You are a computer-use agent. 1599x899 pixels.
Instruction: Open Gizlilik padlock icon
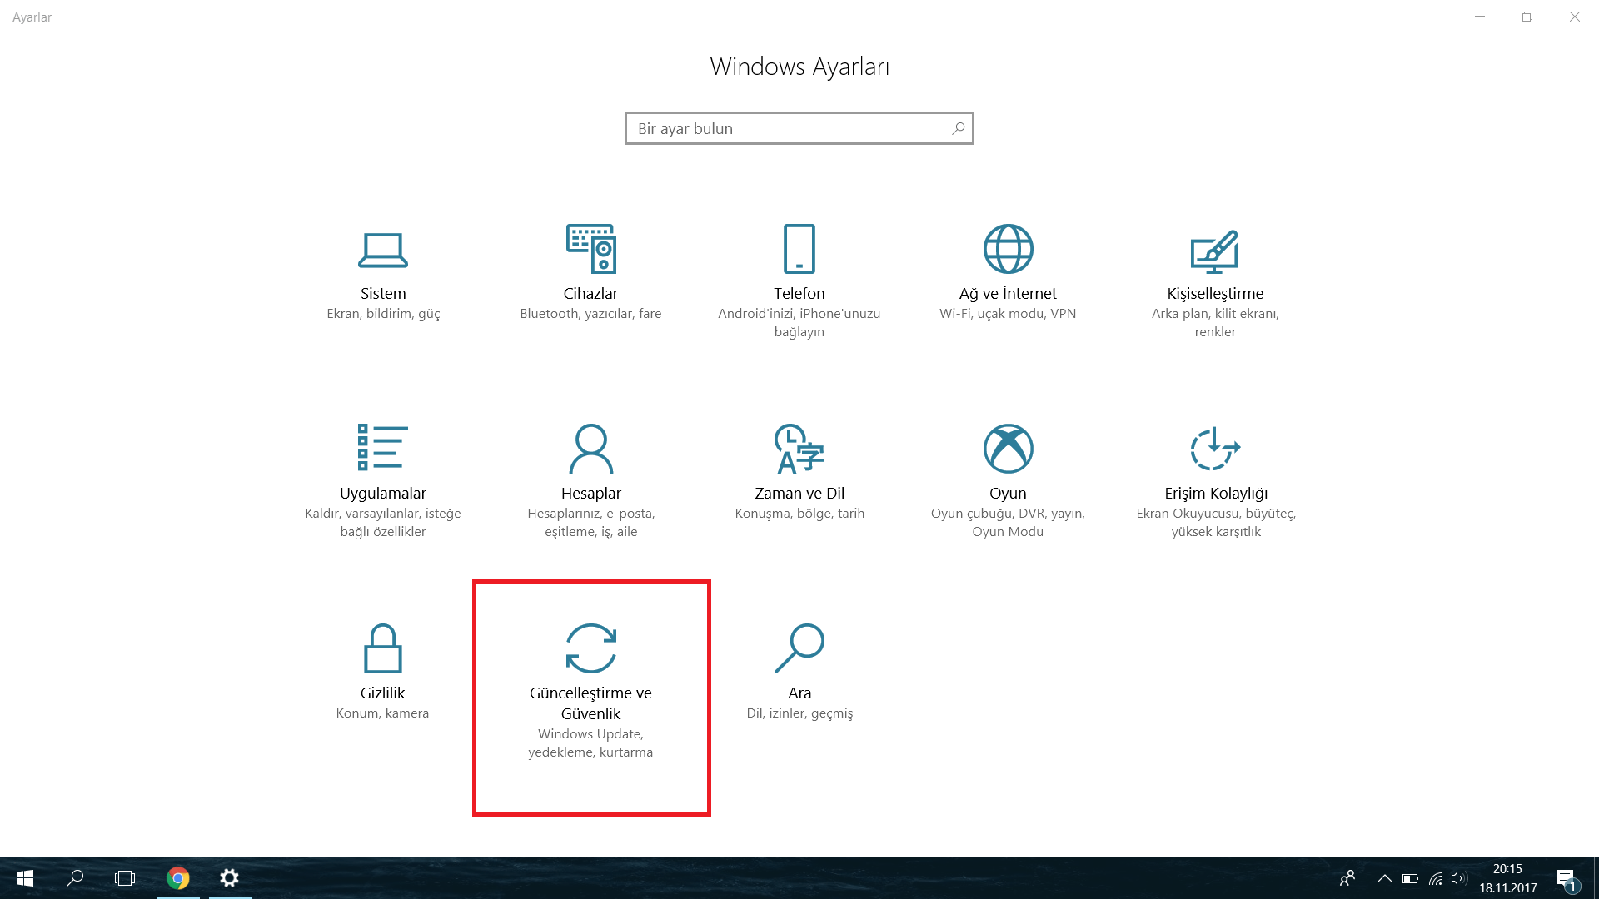(x=382, y=648)
